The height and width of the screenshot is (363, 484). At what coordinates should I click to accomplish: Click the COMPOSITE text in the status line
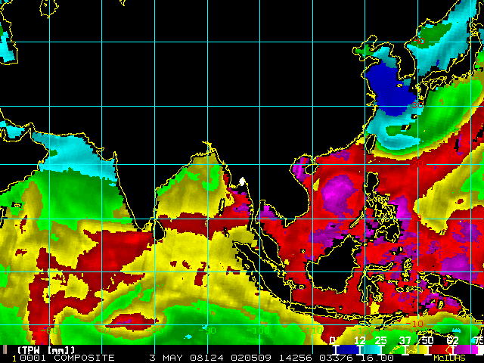(x=84, y=358)
